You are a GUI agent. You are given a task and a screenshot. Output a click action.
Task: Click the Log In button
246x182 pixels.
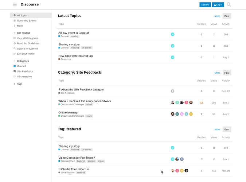point(218,5)
